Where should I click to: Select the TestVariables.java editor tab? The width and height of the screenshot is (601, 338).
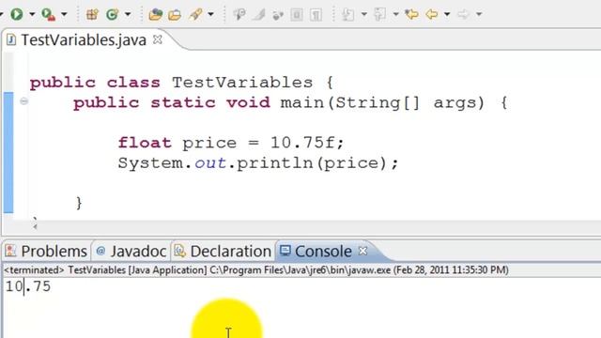pos(84,39)
